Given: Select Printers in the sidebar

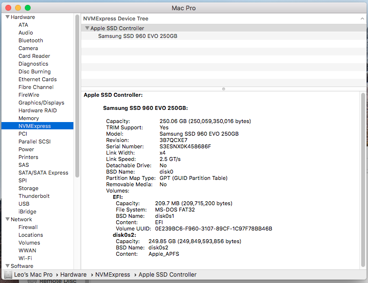Looking at the screenshot, I should pyautogui.click(x=28, y=157).
